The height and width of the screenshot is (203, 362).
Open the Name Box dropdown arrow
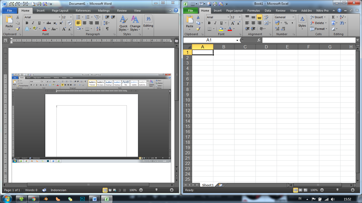[237, 40]
